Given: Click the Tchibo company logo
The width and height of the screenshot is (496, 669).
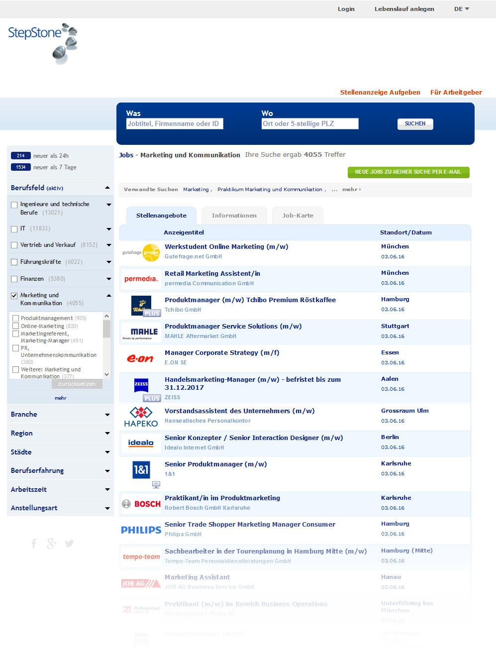Looking at the screenshot, I should 141,305.
